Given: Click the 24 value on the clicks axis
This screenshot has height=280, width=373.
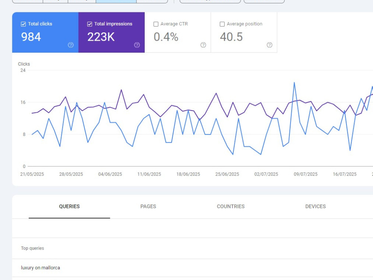Looking at the screenshot, I should point(23,70).
